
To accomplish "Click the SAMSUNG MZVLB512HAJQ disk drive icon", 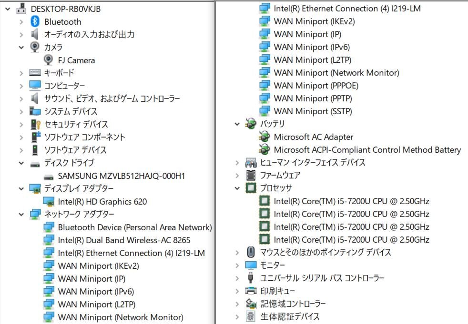I will [49, 176].
